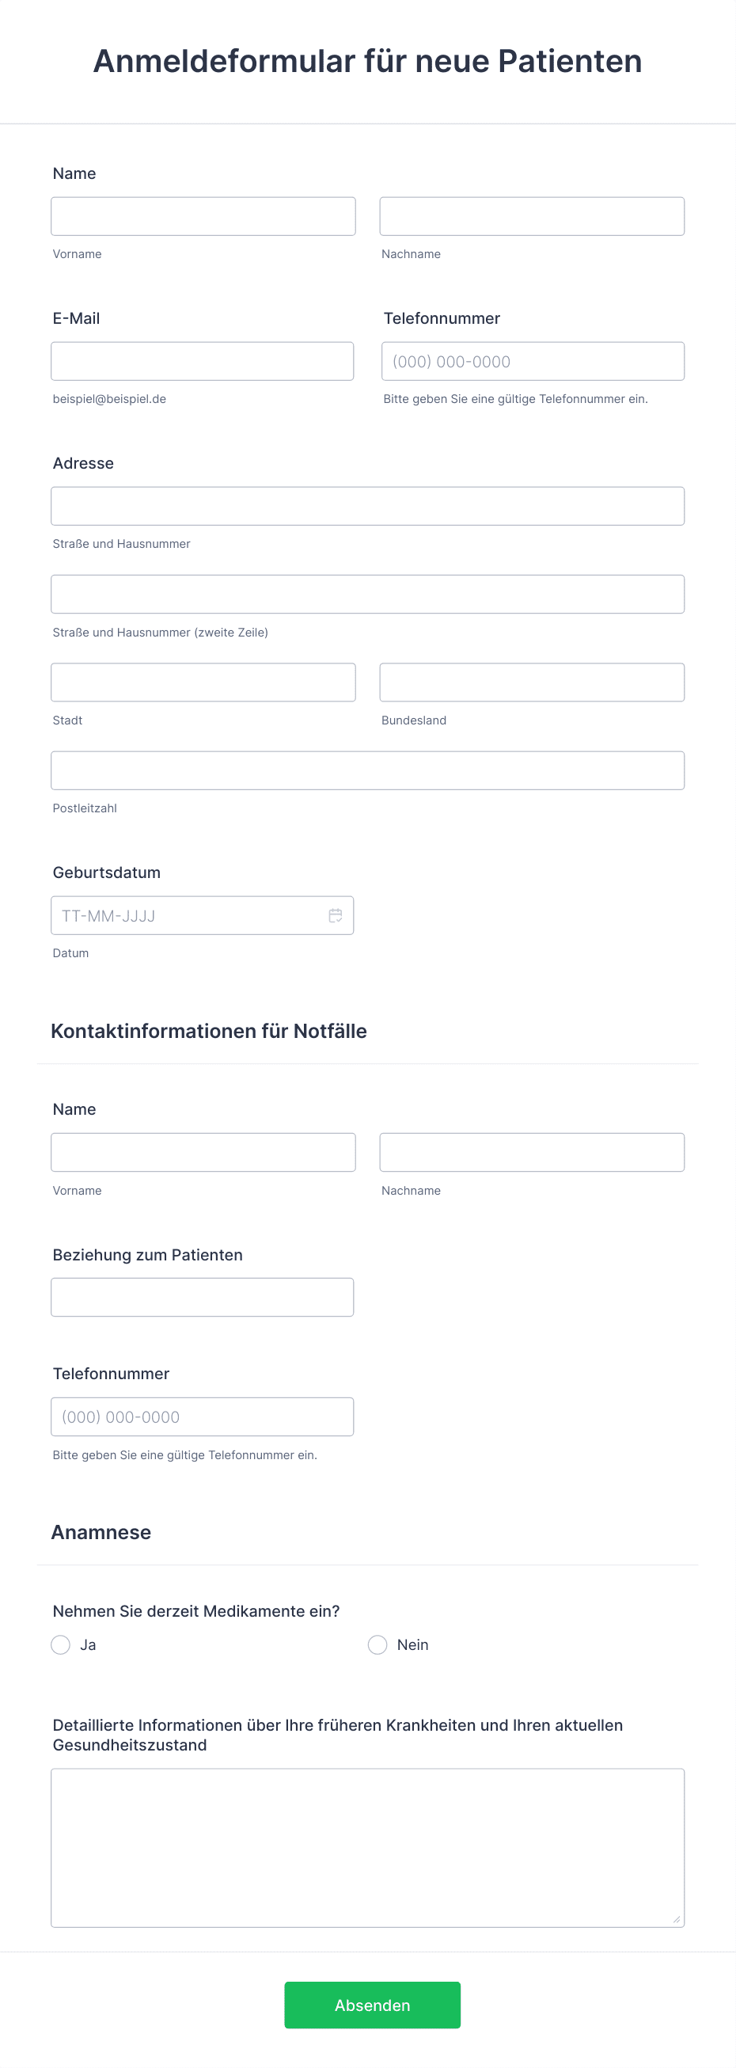Click the emergency contact Telefonnummer field
Image resolution: width=736 pixels, height=2068 pixels.
tap(203, 1417)
